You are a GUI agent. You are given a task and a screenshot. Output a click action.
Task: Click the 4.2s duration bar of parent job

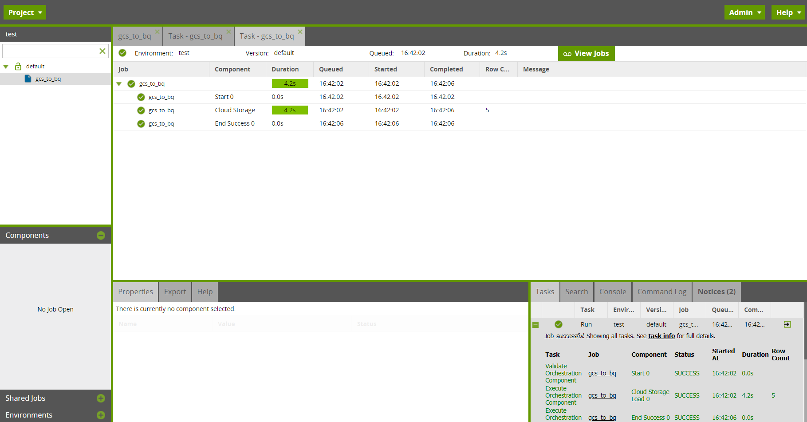[290, 83]
